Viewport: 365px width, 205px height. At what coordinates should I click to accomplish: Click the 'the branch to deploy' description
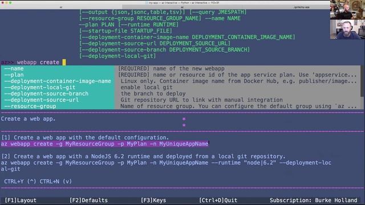(x=153, y=93)
